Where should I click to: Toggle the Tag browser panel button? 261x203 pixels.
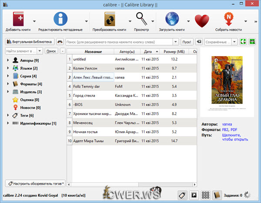[x=183, y=194]
